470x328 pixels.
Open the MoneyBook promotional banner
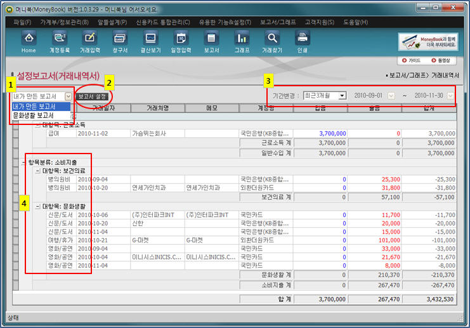click(x=428, y=42)
